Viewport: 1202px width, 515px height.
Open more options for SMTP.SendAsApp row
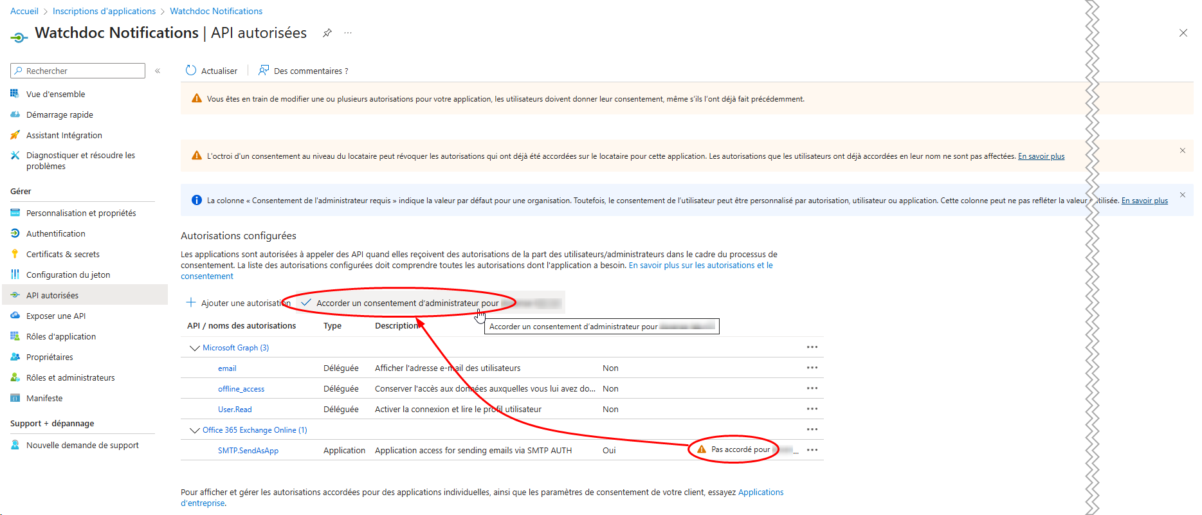[812, 450]
